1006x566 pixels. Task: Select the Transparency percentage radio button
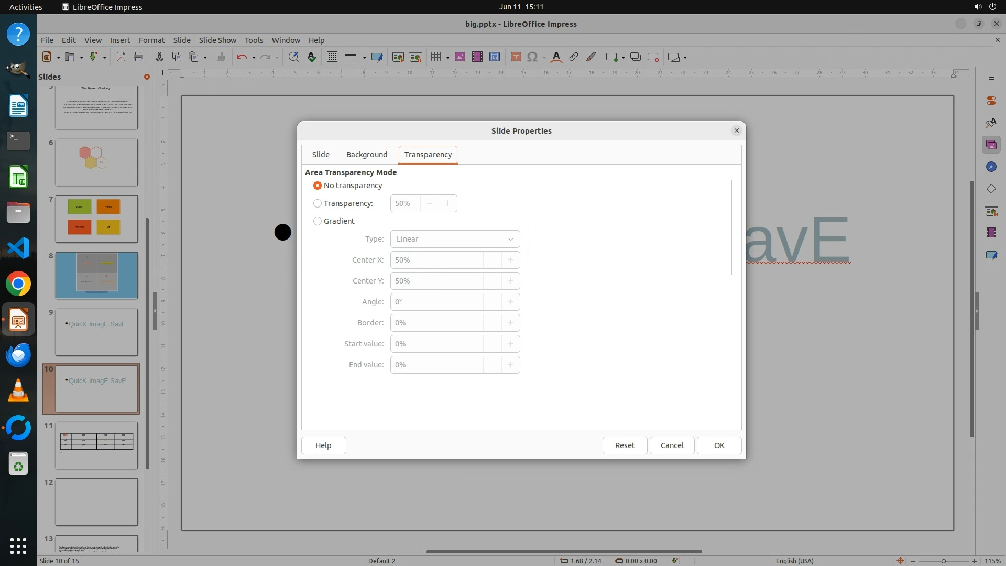tap(318, 203)
